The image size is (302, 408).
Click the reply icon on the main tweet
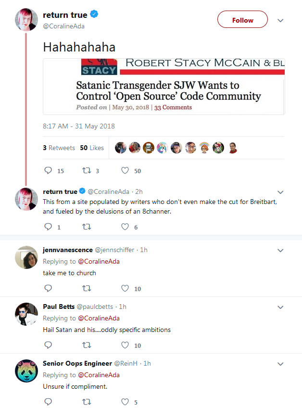point(48,170)
